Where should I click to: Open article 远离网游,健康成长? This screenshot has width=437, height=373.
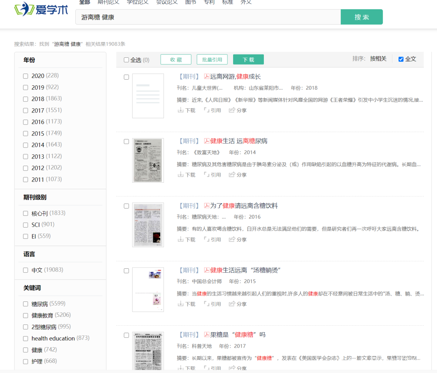click(x=235, y=76)
